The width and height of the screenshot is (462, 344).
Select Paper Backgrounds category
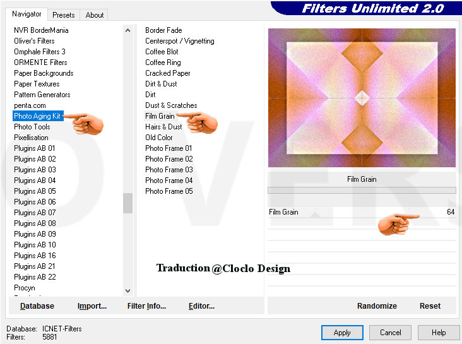[44, 73]
